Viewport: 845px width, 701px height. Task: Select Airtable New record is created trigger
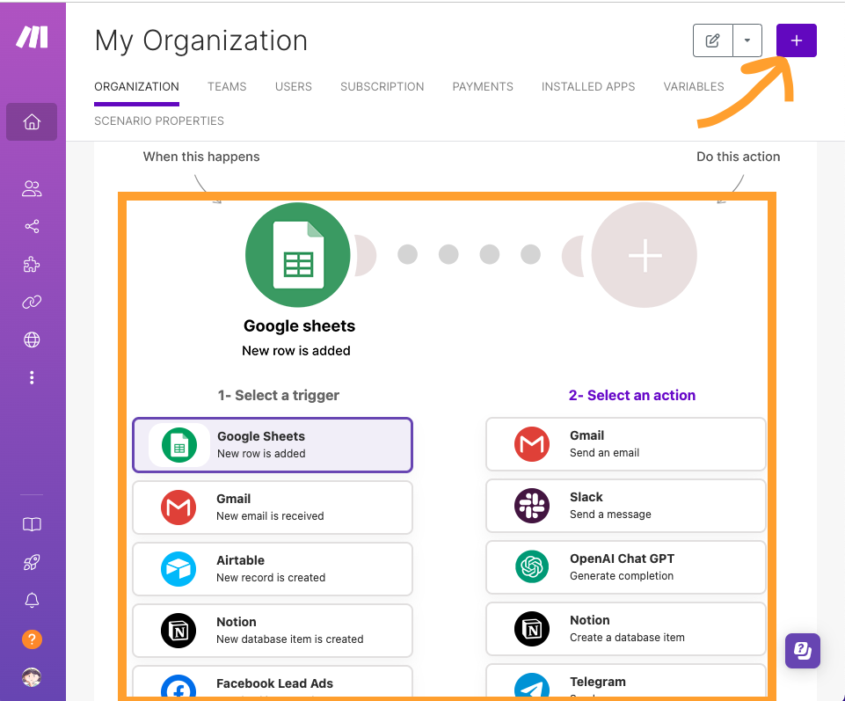tap(272, 568)
